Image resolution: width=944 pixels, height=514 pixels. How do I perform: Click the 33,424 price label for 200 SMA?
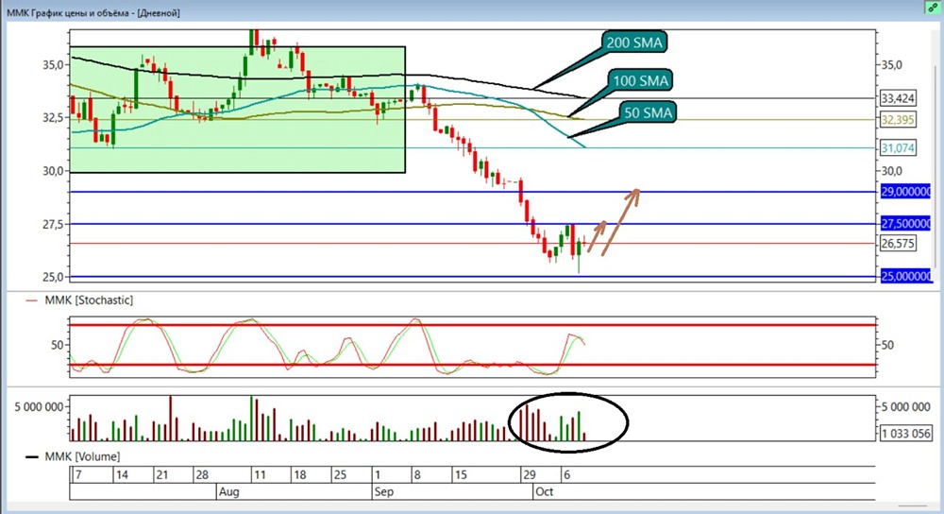tap(898, 98)
